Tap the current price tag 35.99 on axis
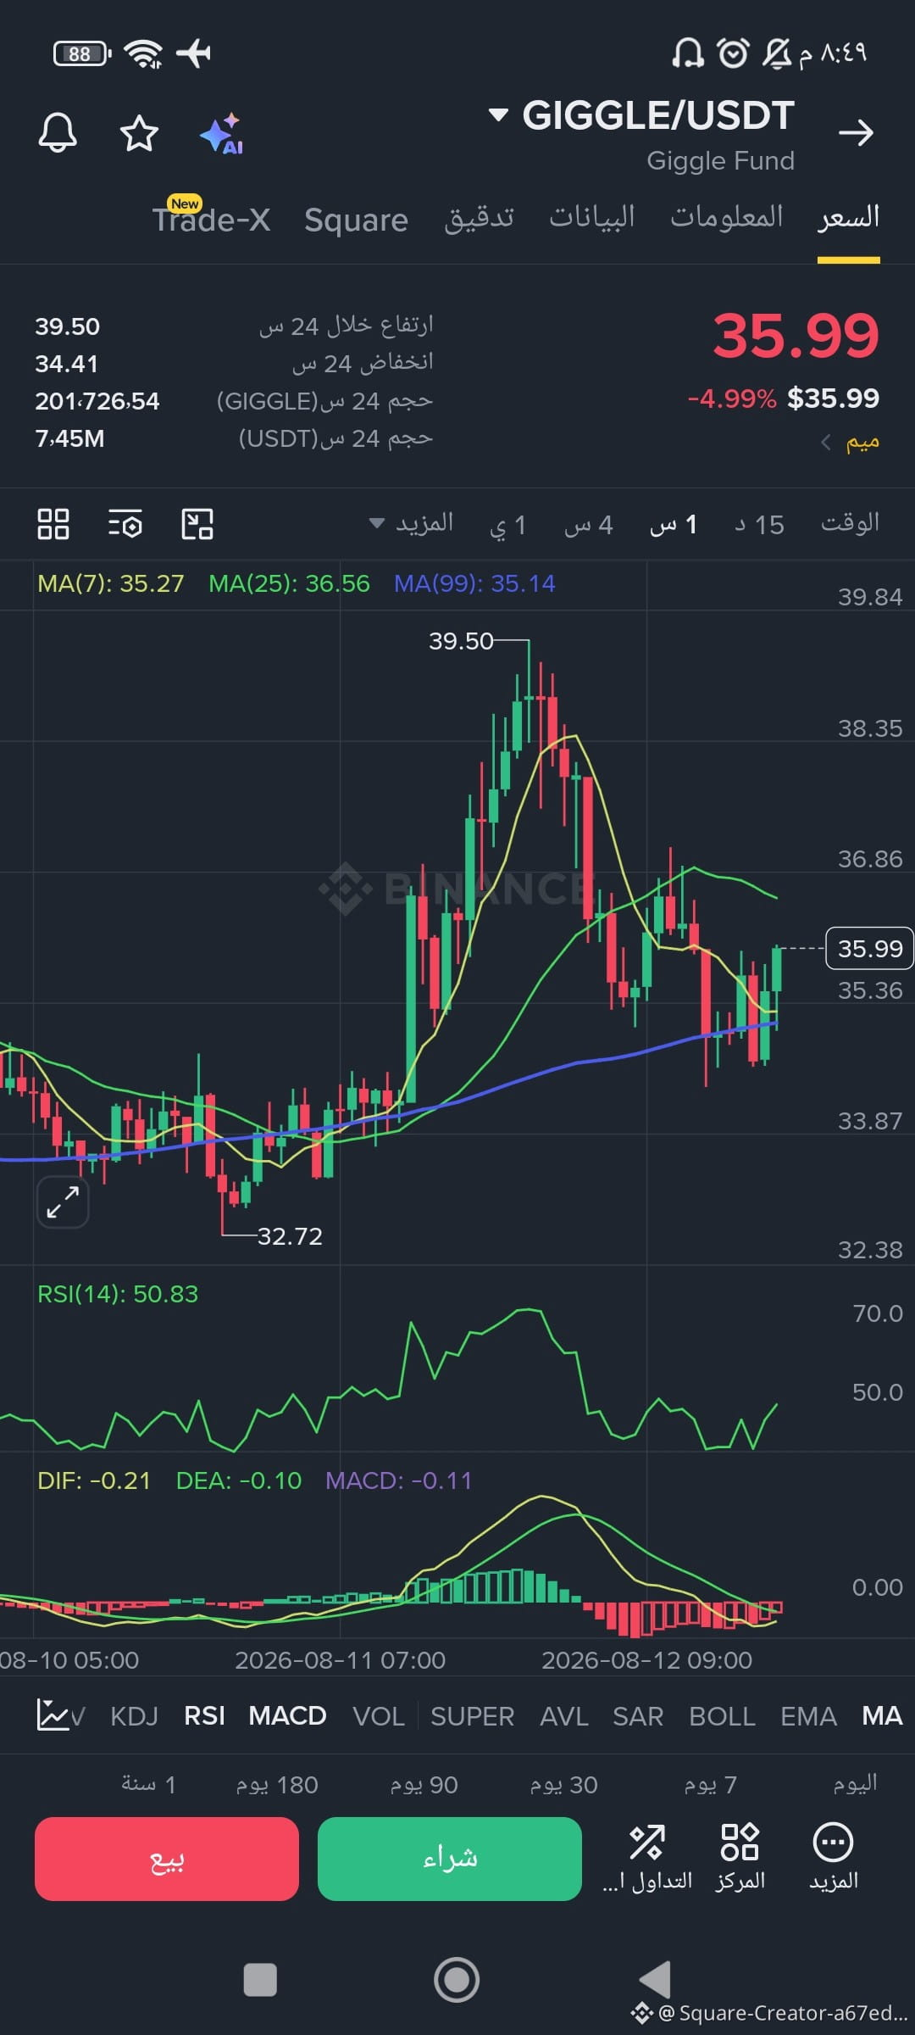The image size is (915, 2035). coord(869,948)
